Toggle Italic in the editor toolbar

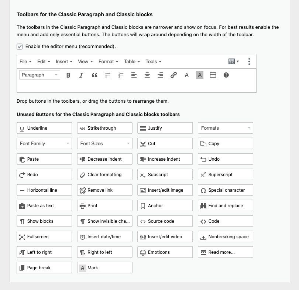(x=81, y=75)
